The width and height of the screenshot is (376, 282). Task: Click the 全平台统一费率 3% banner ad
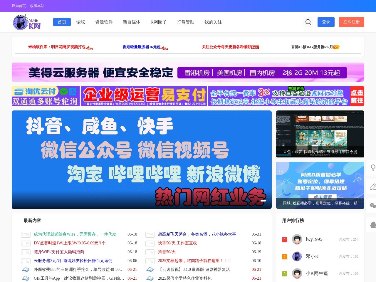pos(286,96)
